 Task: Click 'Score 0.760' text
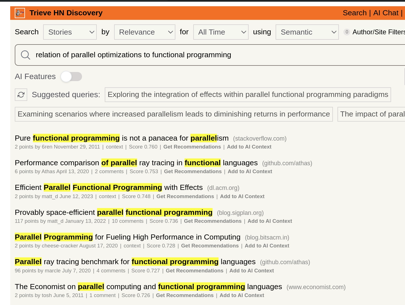click(143, 147)
